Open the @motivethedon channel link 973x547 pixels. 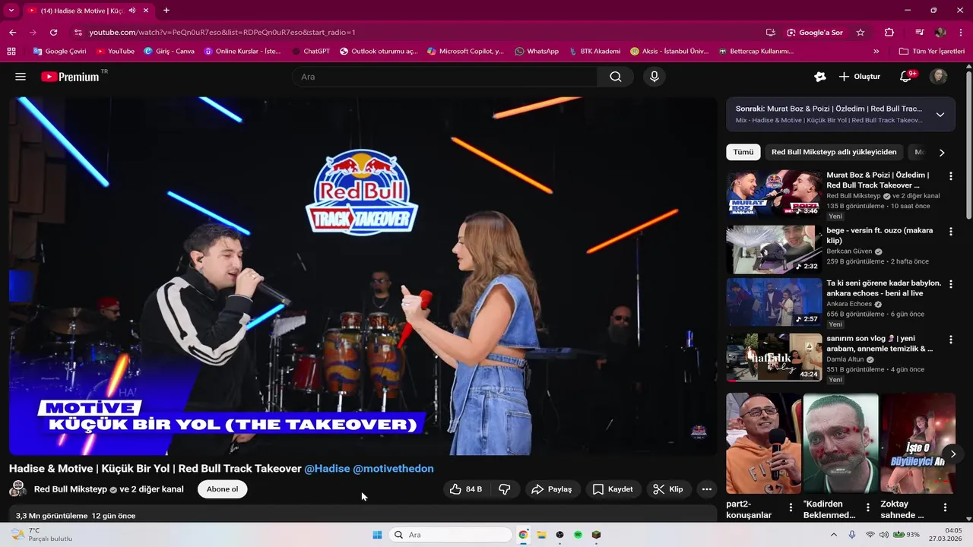tap(393, 469)
